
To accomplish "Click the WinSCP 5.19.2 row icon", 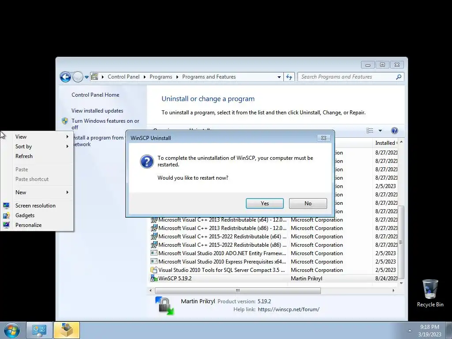I will (154, 279).
